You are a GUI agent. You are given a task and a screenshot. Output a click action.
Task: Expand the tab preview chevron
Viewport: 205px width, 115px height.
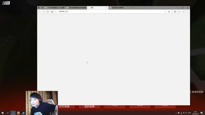(x=135, y=8)
